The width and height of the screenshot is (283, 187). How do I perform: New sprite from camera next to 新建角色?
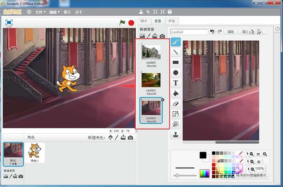tap(130, 138)
